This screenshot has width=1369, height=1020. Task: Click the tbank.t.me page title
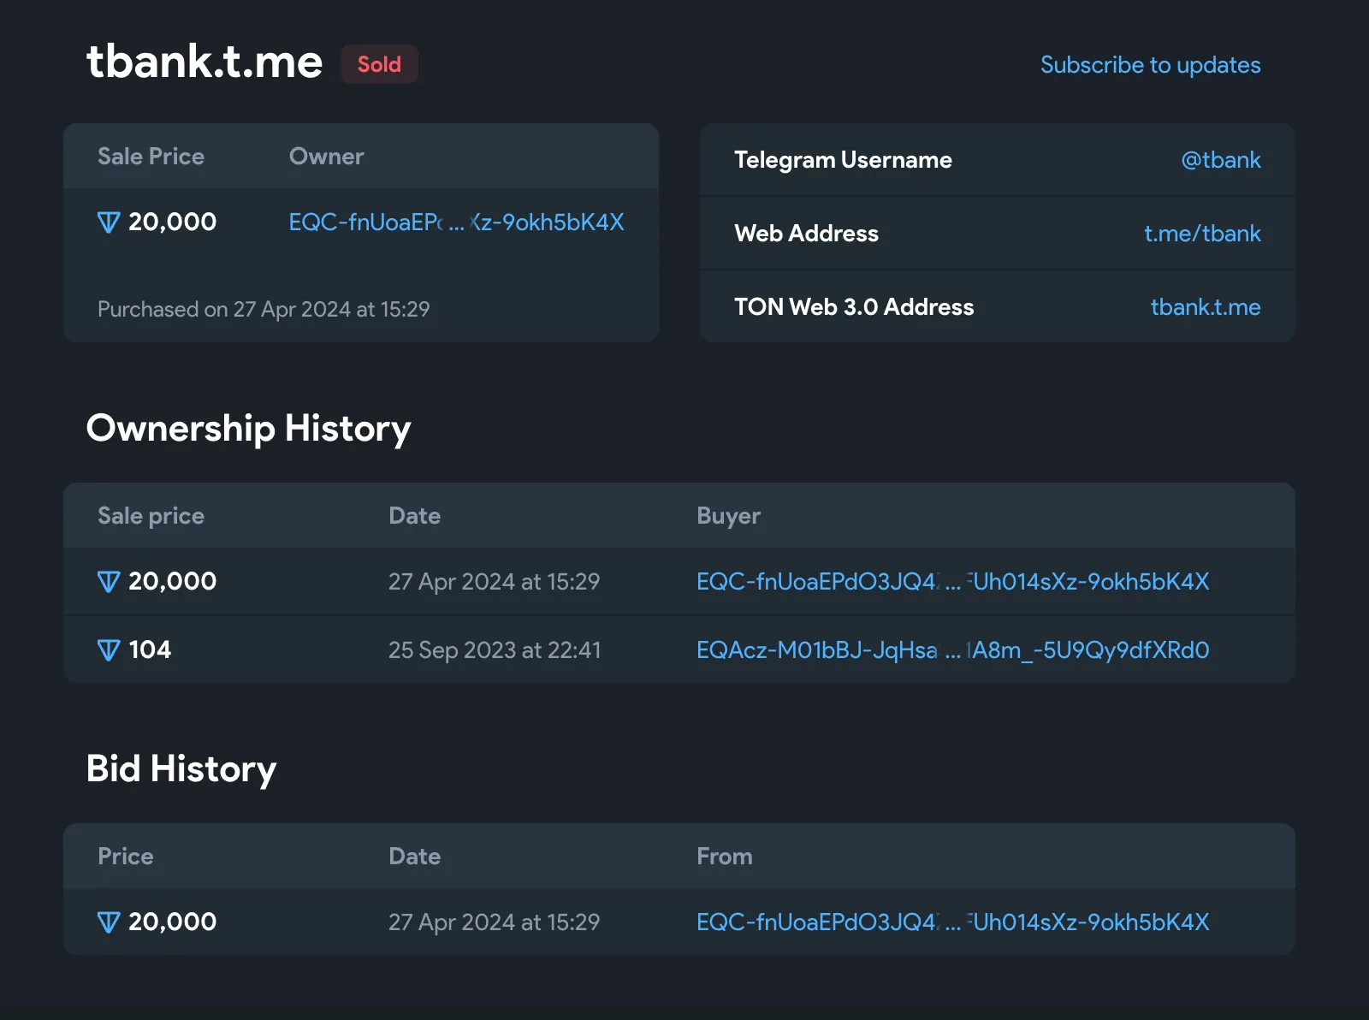(x=204, y=62)
